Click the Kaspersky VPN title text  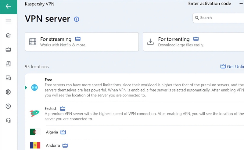[x=40, y=4]
